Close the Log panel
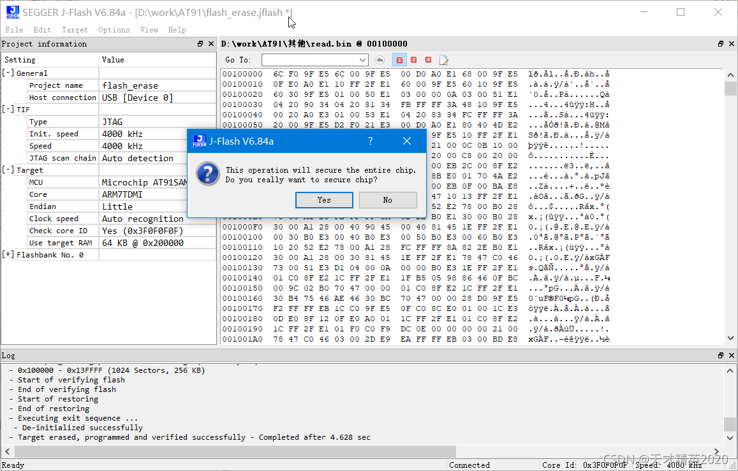The width and height of the screenshot is (738, 471). coord(732,356)
